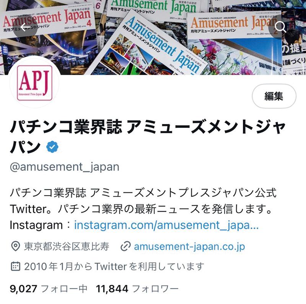Image resolution: width=306 pixels, height=304 pixels.
Task: View the 11,844 フォロワー followers list
Action: [x=137, y=289]
